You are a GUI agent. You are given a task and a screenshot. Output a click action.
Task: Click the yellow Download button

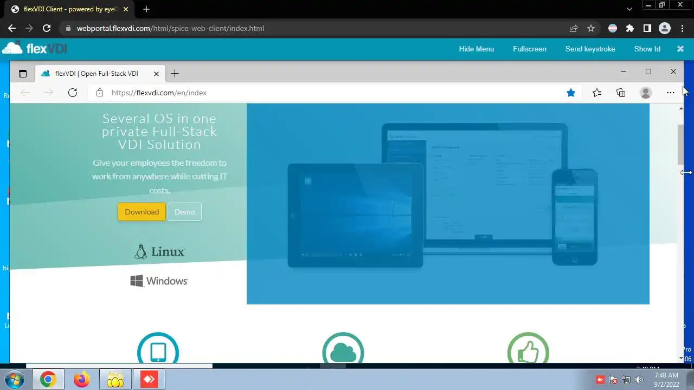(142, 212)
